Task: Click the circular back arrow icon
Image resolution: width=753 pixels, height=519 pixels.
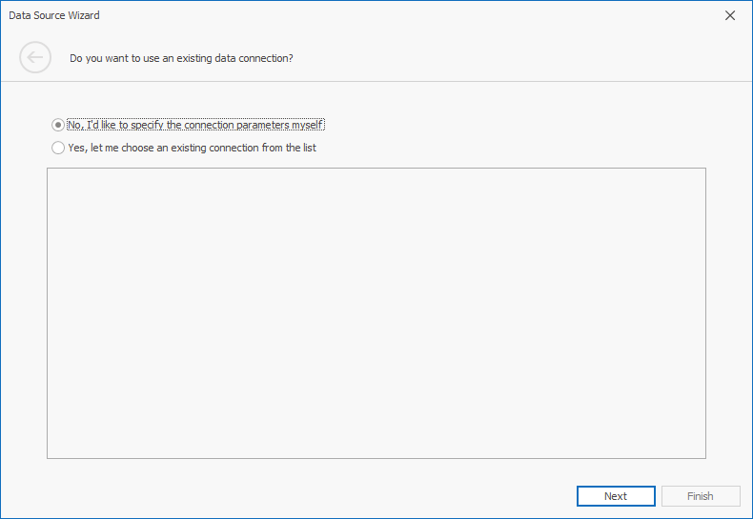Action: click(x=35, y=58)
